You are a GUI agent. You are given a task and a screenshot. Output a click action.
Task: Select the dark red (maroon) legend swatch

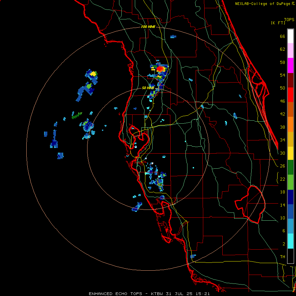point(290,80)
